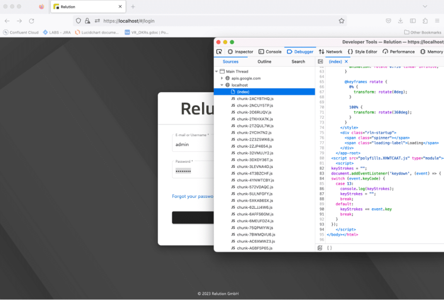The height and width of the screenshot is (300, 444).
Task: Switch to the Console panel
Action: tap(270, 51)
